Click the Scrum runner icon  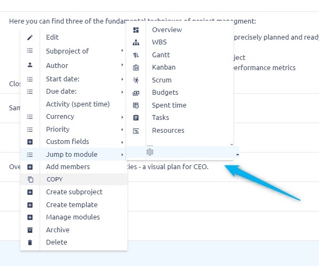136,80
